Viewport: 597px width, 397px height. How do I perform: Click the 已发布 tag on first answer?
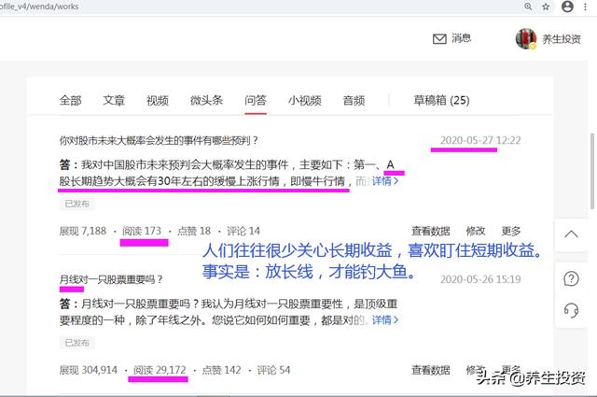pyautogui.click(x=76, y=204)
